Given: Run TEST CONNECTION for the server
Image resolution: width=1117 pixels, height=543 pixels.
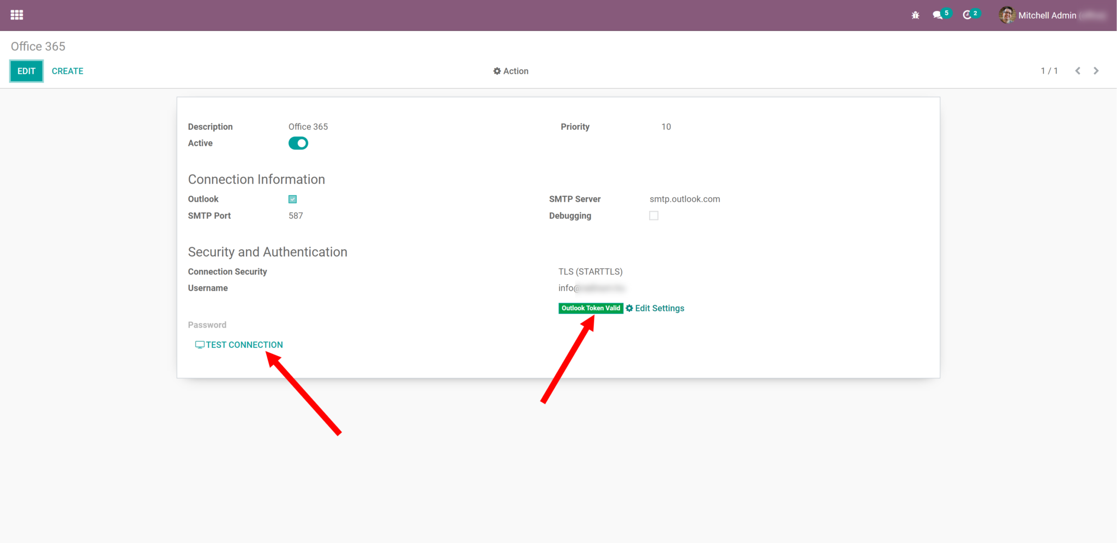Looking at the screenshot, I should [244, 344].
